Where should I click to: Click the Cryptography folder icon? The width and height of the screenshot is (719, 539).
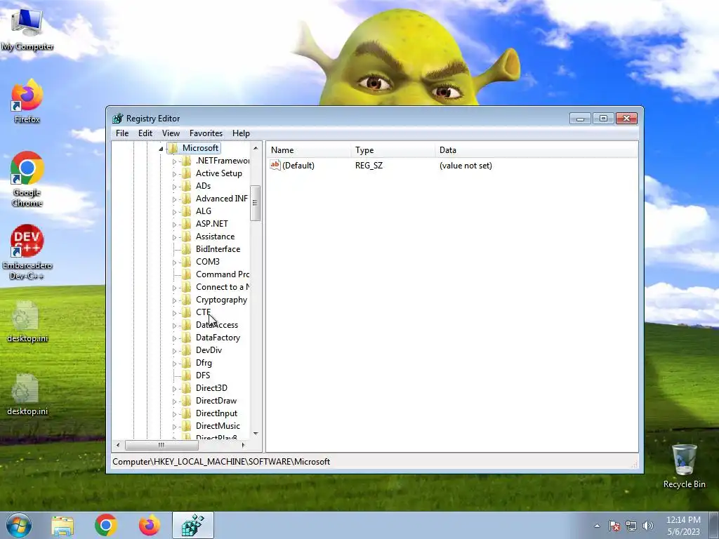[x=186, y=300]
